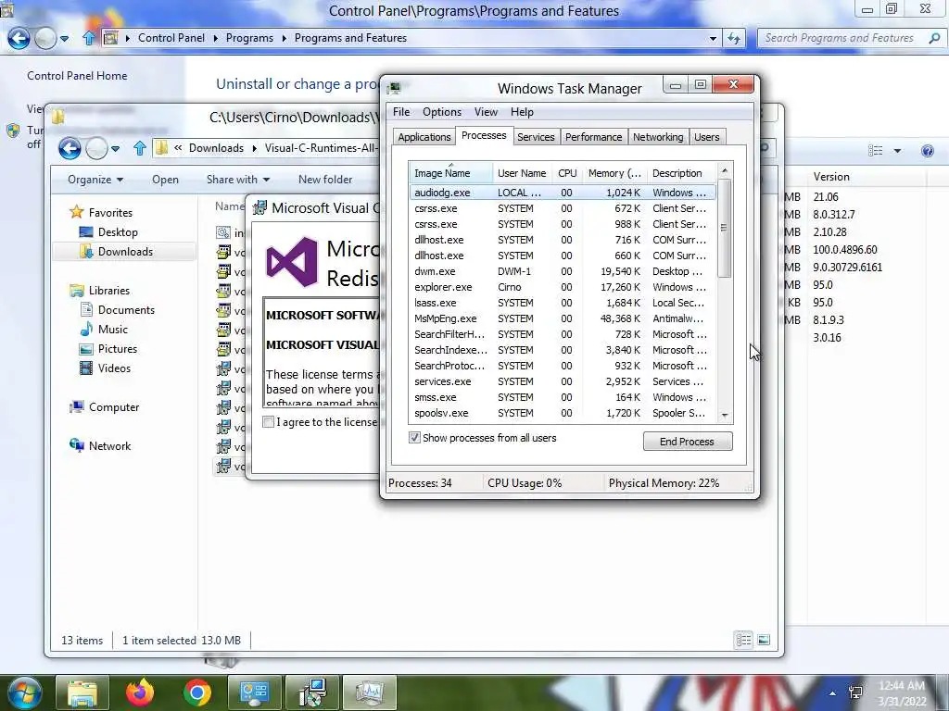Switch to Task Manager taskbar button

click(x=369, y=692)
